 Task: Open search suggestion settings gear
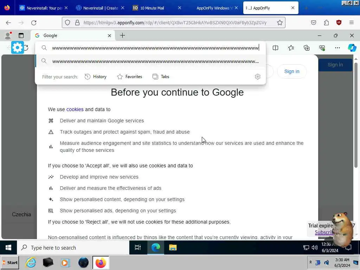click(x=258, y=77)
